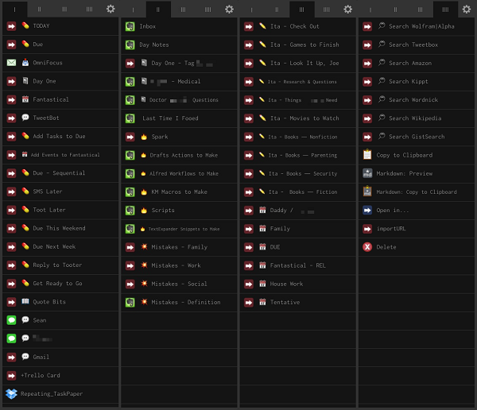The width and height of the screenshot is (477, 410).
Task: Open the settings gear above the TODAY list
Action: click(111, 9)
